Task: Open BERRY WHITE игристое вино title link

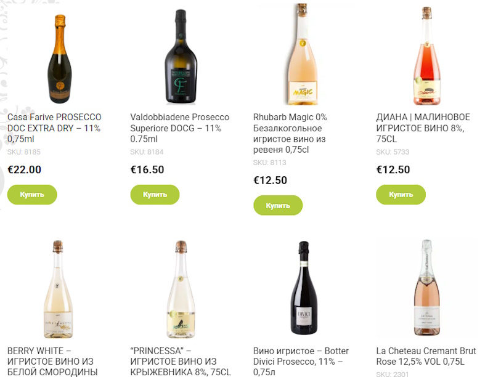Action: [x=52, y=361]
